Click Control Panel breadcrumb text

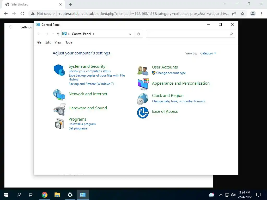[x=81, y=34]
